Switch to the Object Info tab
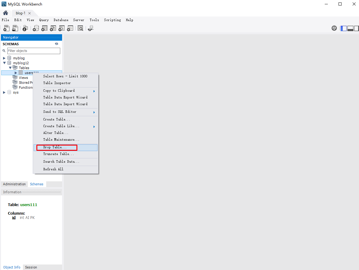This screenshot has height=270, width=359. coord(12,267)
